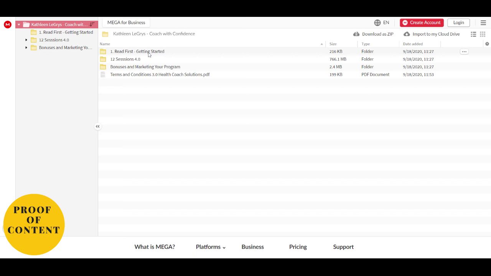Click the 199 KB size value
The image size is (491, 276).
click(x=336, y=74)
